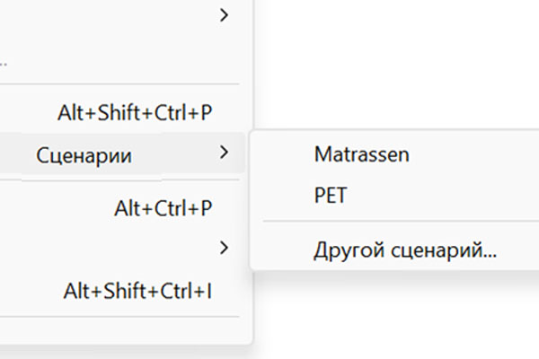Screen dimensions: 539x359
Task: Click the menu row with the lower chevron
Action: pyautogui.click(x=117, y=247)
